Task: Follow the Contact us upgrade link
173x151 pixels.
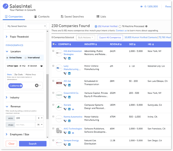Action: (121, 31)
